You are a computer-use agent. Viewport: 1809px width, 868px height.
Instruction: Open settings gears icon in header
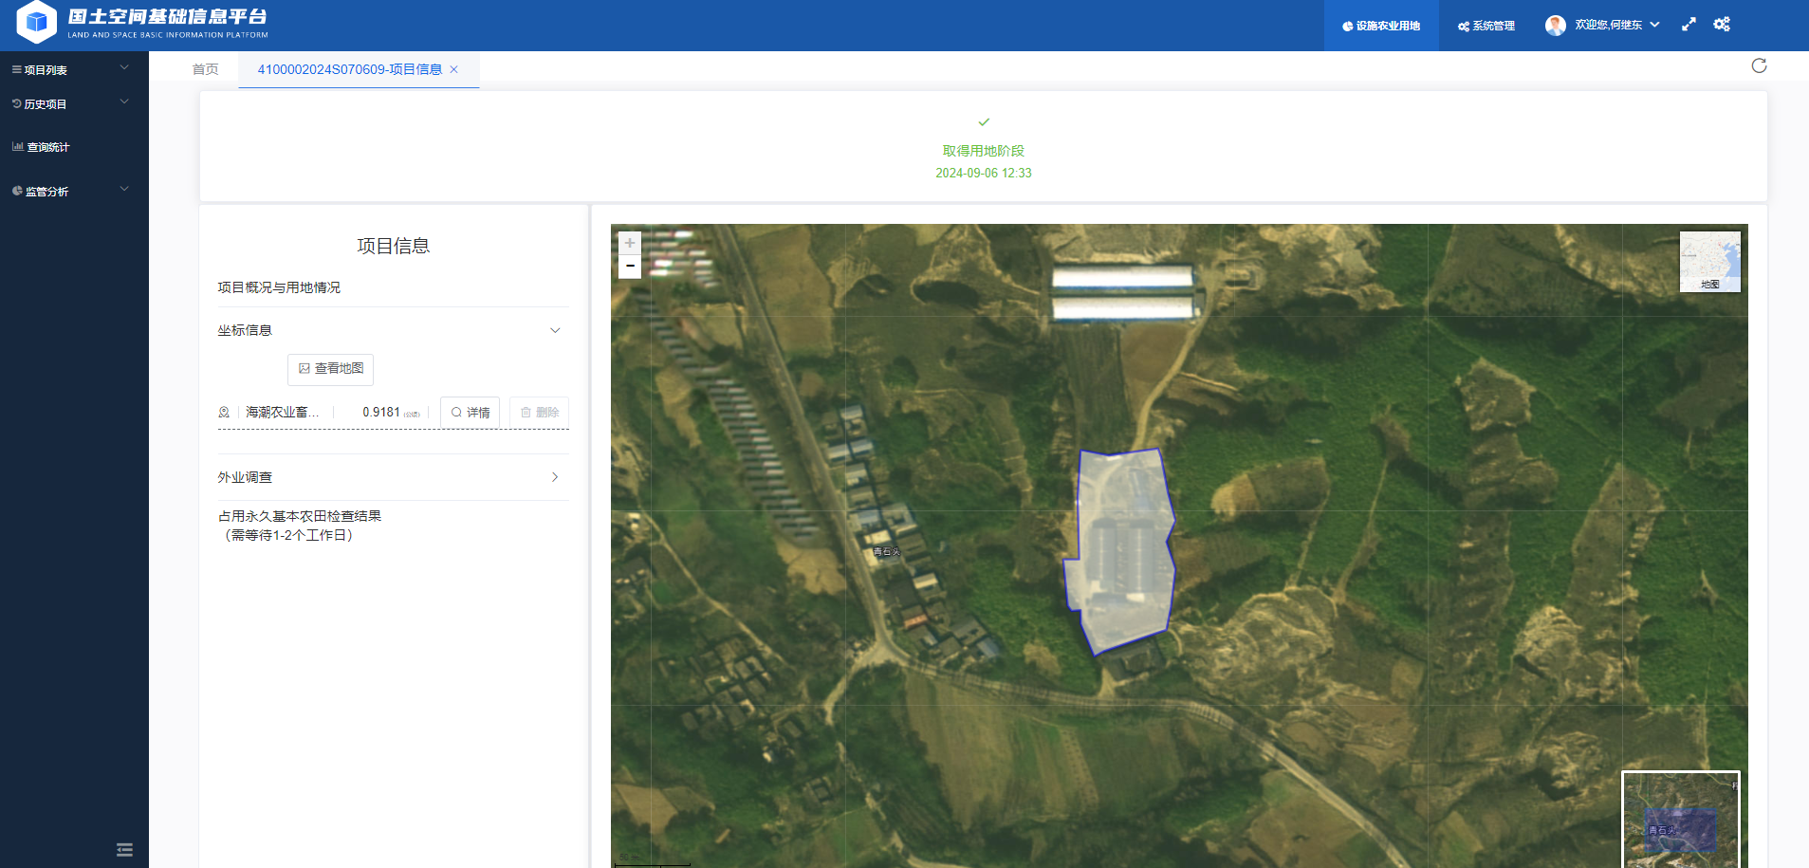click(1722, 25)
